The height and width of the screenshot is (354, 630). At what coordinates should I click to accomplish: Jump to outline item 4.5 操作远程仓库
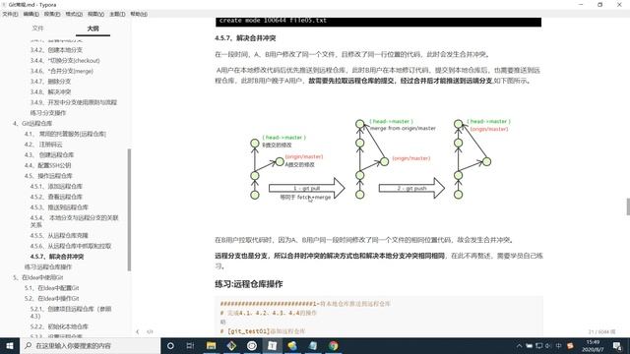[x=48, y=175]
